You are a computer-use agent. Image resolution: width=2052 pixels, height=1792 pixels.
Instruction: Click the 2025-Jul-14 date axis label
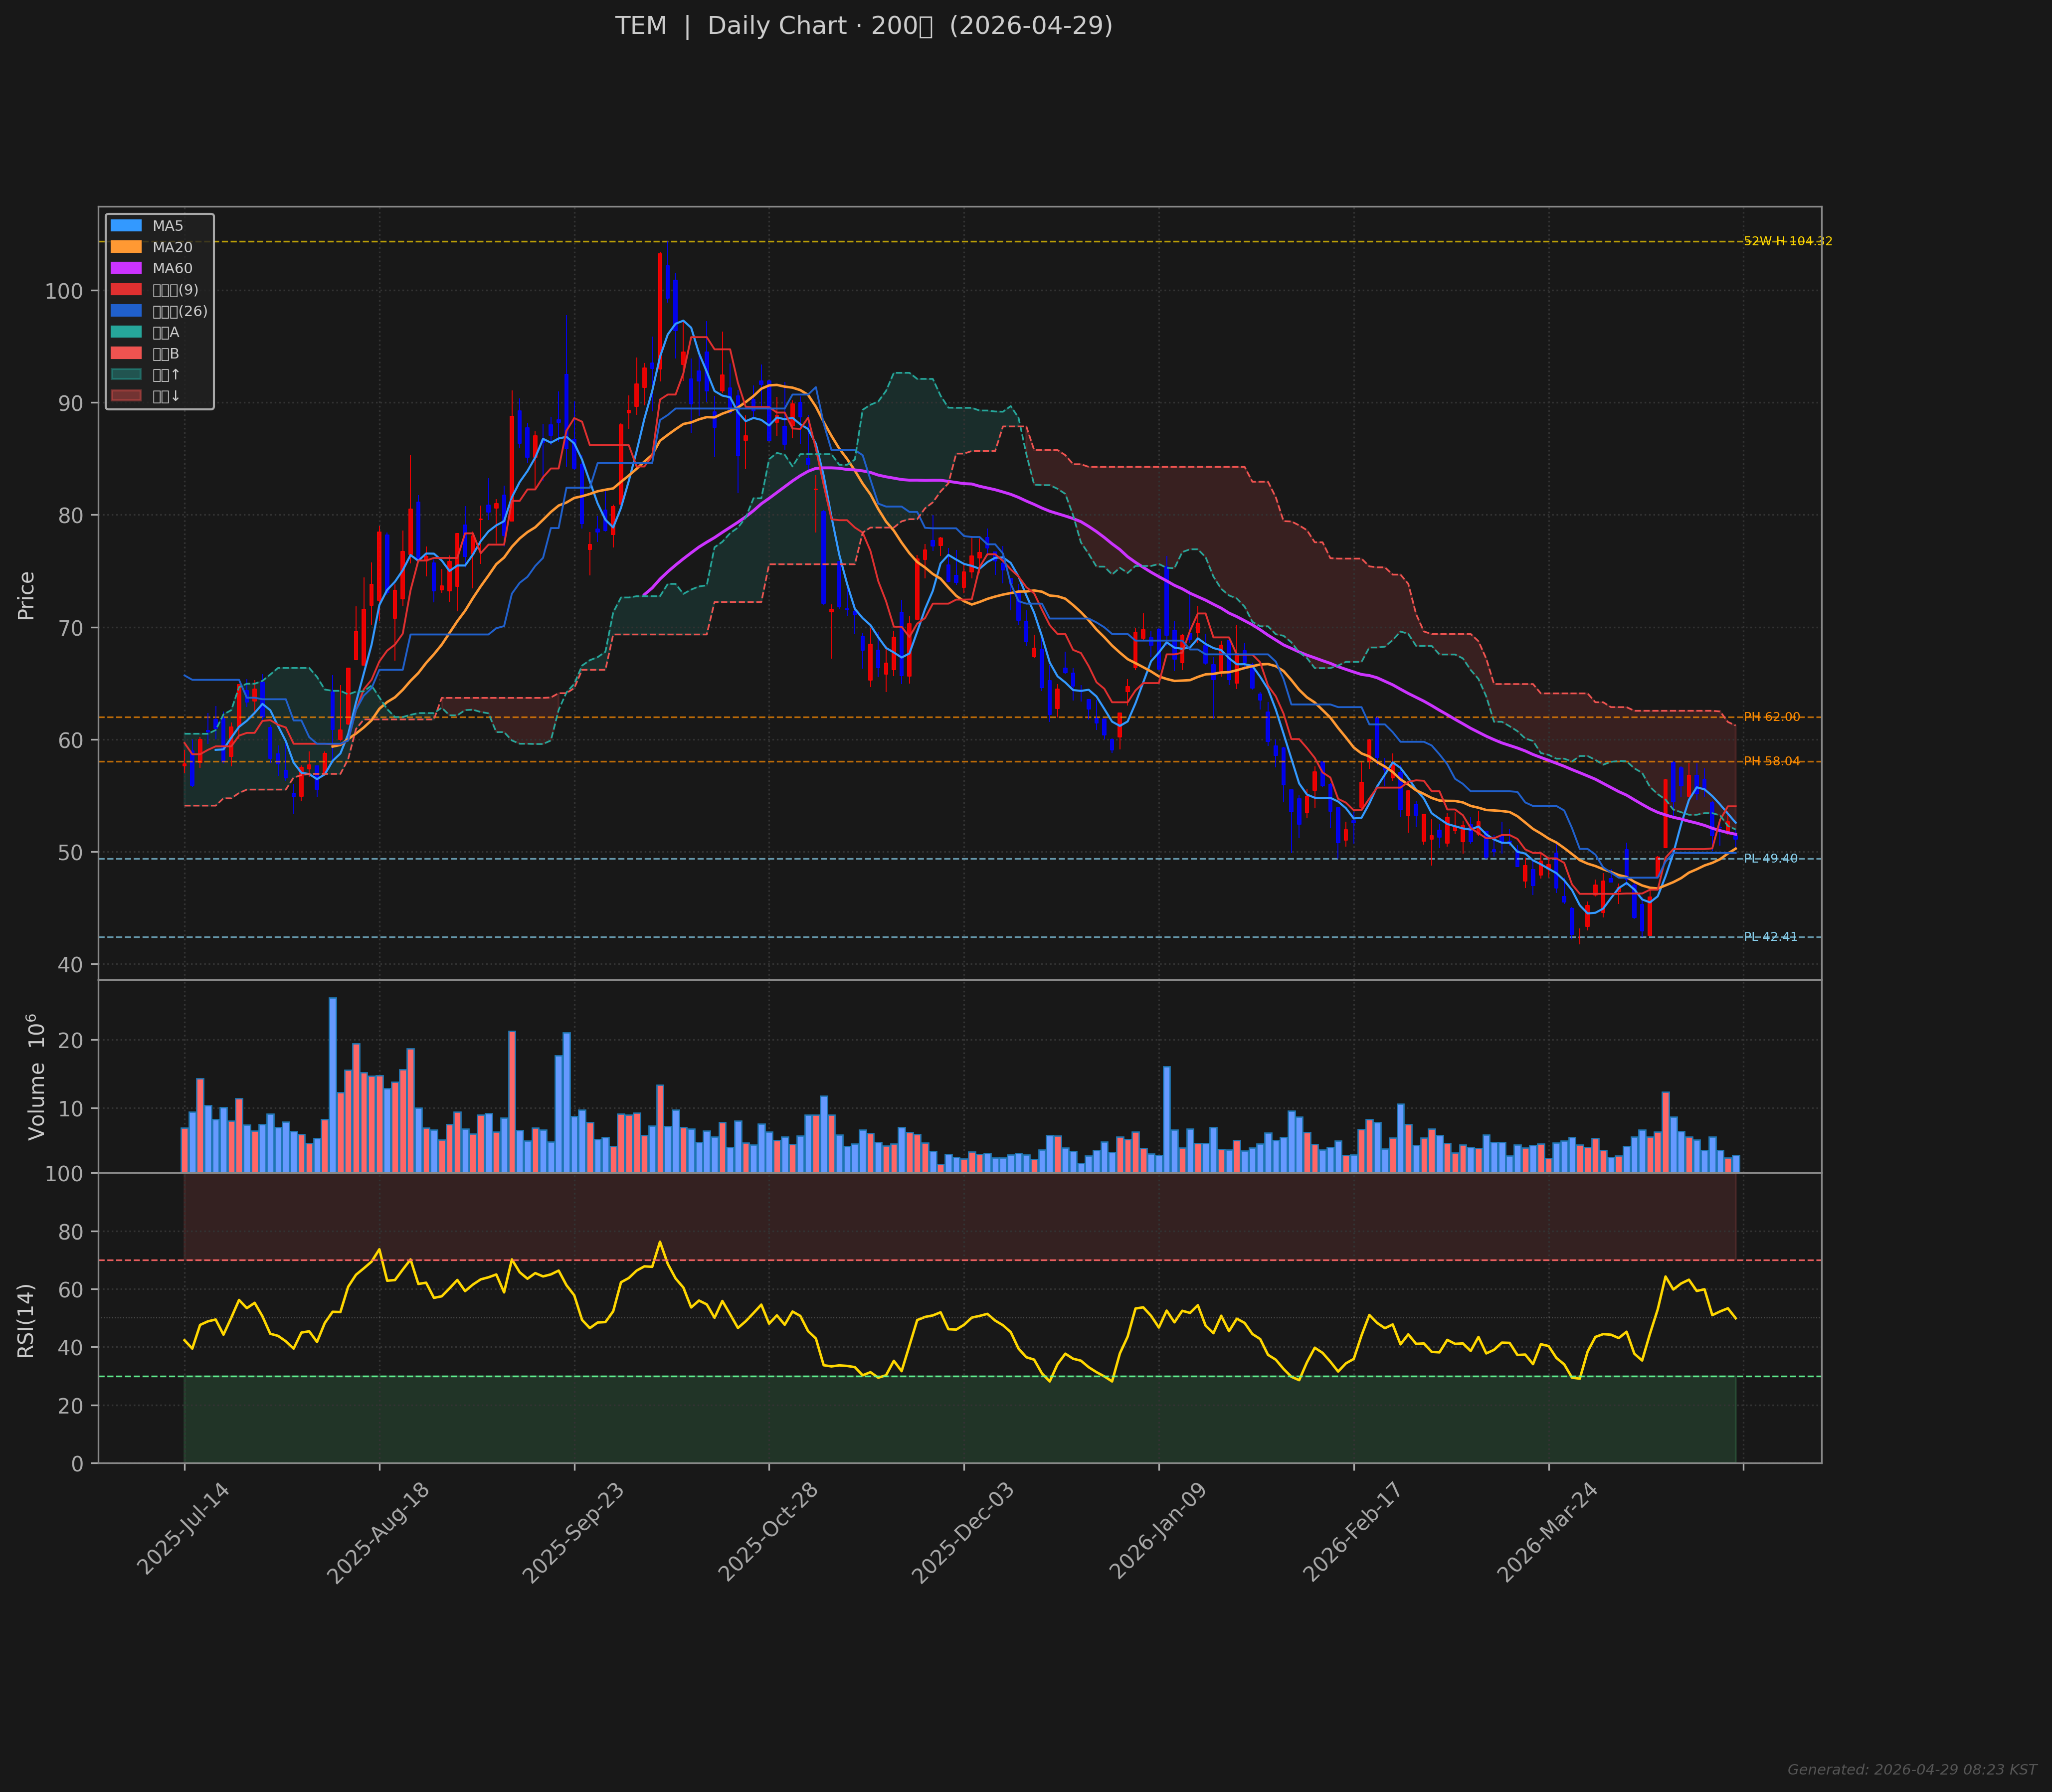pyautogui.click(x=183, y=1530)
